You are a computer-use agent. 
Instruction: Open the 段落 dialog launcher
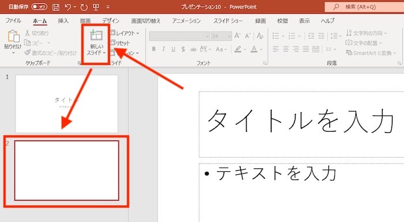pyautogui.click(x=399, y=63)
